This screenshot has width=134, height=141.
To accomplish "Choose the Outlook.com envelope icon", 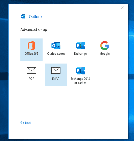I will (56, 46).
